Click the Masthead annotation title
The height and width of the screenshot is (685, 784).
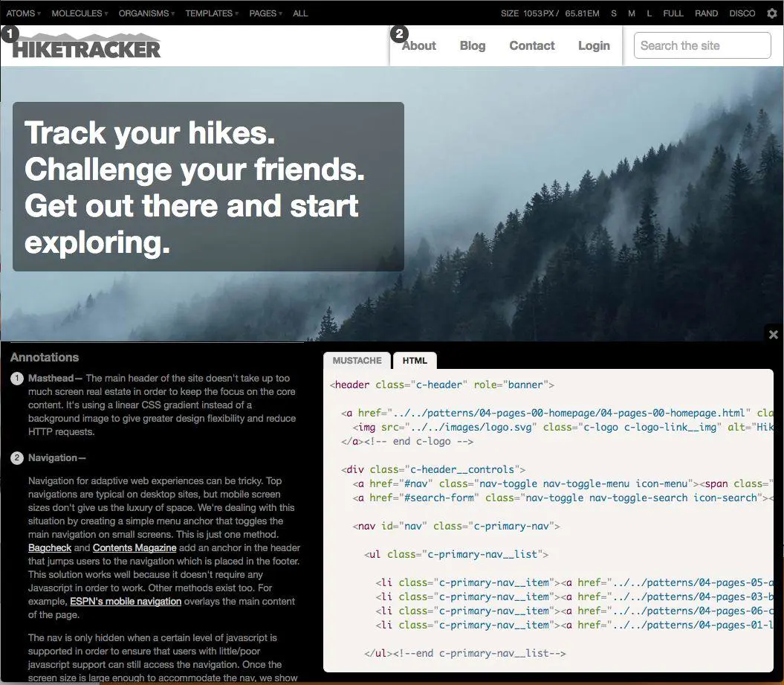click(x=51, y=379)
